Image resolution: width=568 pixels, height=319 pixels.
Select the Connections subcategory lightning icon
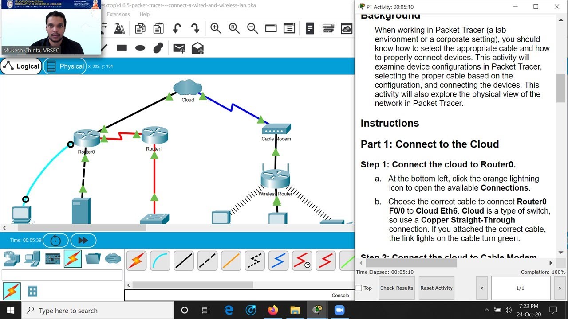(12, 291)
